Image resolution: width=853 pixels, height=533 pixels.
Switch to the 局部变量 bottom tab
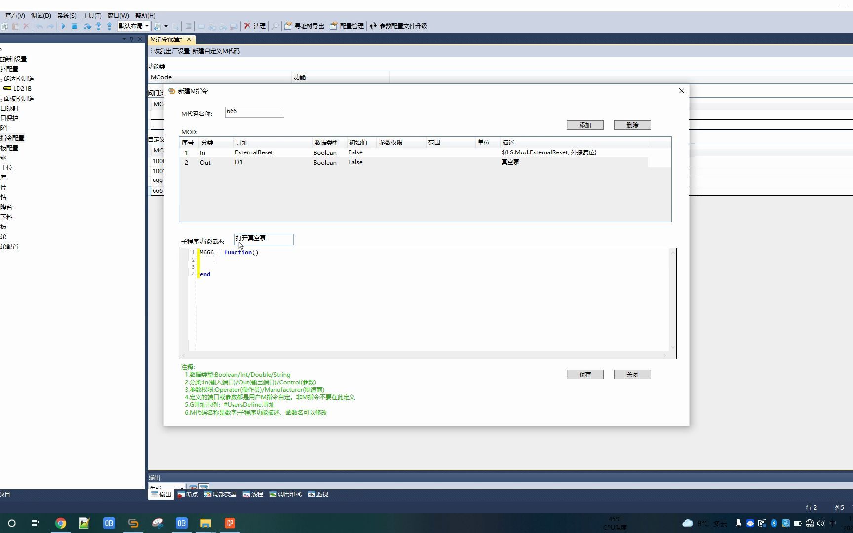click(x=220, y=494)
